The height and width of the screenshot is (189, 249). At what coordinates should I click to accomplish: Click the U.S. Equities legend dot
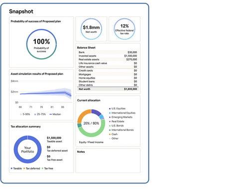[x=110, y=108]
